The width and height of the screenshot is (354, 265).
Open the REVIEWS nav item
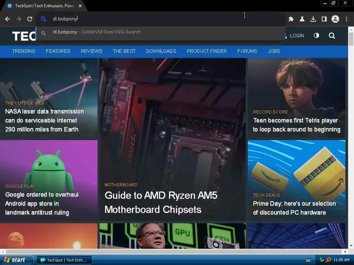pyautogui.click(x=91, y=51)
